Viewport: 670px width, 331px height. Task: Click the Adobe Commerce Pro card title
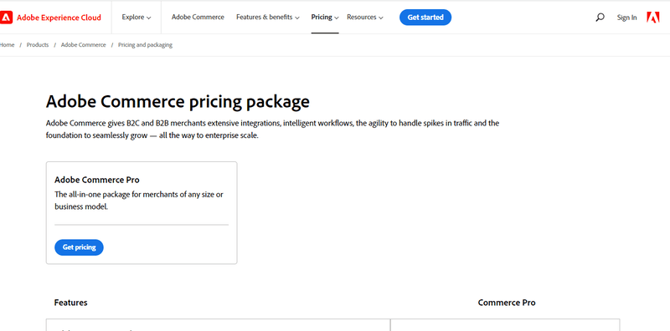pyautogui.click(x=97, y=180)
